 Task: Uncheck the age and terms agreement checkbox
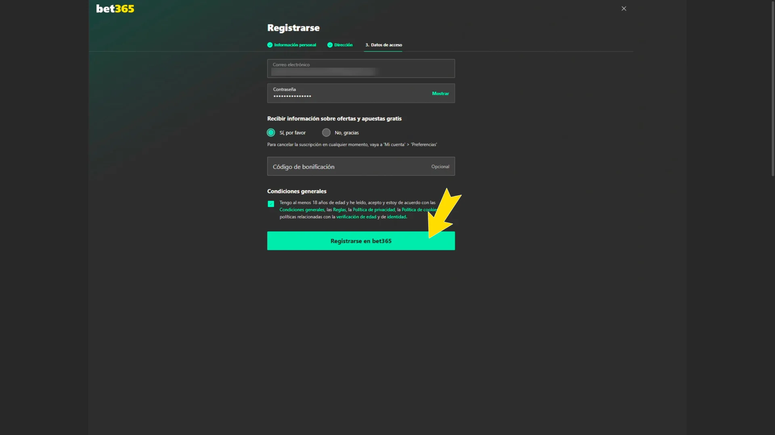[271, 204]
